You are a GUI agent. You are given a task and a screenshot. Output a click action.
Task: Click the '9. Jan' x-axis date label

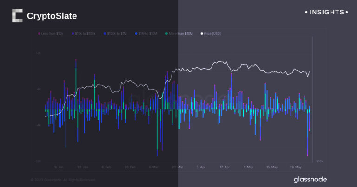click(59, 167)
